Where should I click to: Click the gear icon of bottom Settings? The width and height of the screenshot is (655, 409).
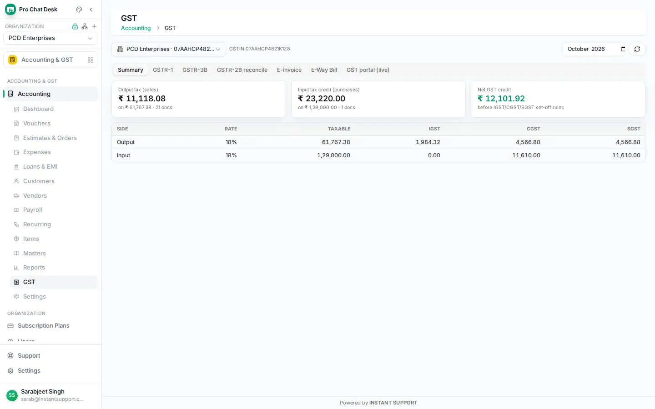10,371
